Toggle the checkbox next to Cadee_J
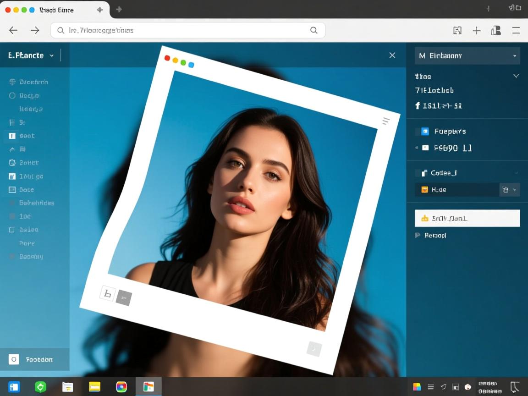 pyautogui.click(x=418, y=173)
